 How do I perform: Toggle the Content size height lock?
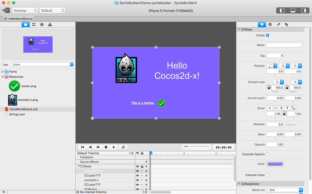tap(287, 88)
